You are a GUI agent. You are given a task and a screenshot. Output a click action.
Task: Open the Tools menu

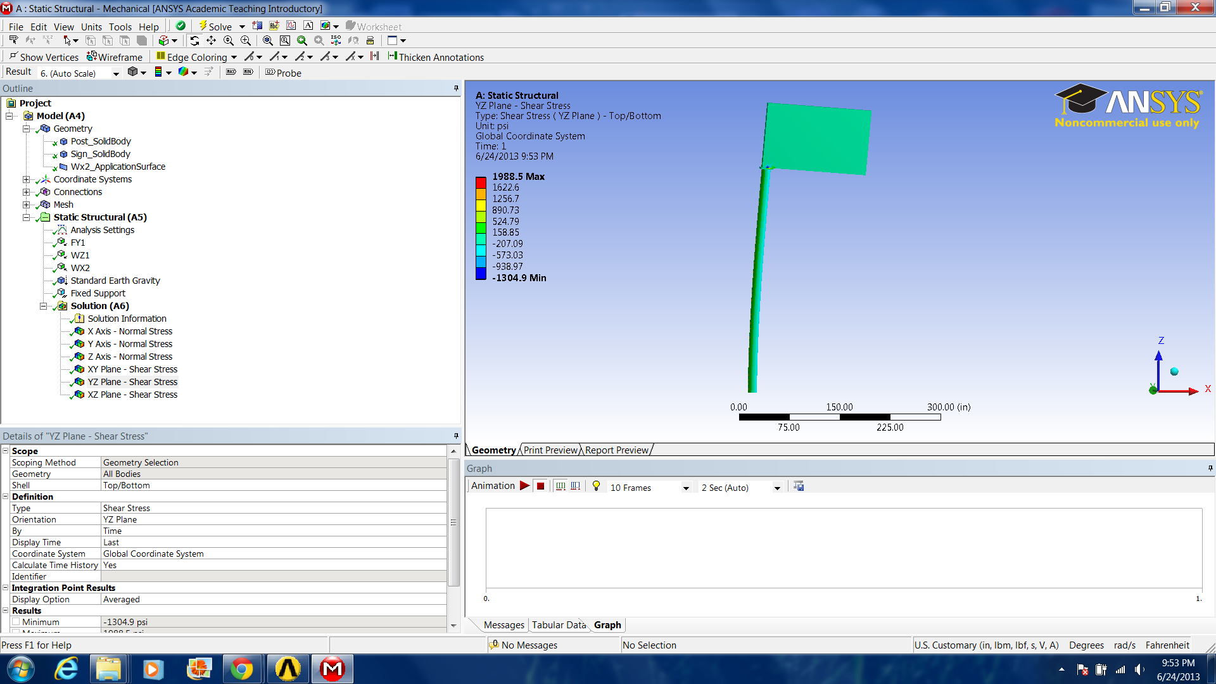pyautogui.click(x=120, y=27)
